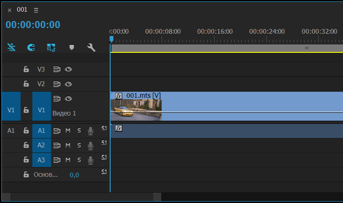Click the horizontal zoom scrollbar thumb
The width and height of the screenshot is (343, 203).
click(82, 197)
